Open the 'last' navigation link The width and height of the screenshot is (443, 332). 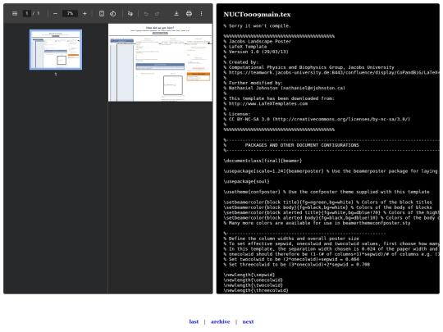point(194,321)
